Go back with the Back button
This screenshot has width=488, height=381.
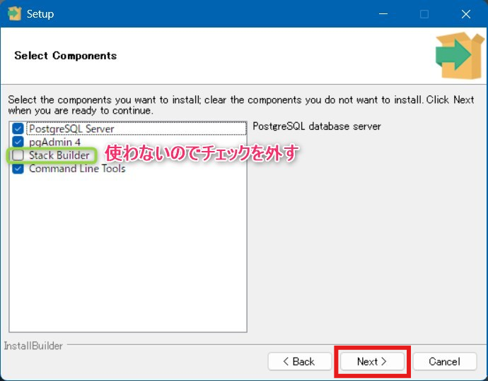click(299, 361)
